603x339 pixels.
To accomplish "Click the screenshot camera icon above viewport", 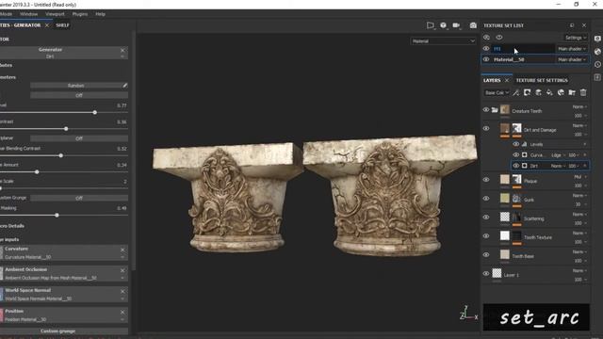I will (x=473, y=25).
